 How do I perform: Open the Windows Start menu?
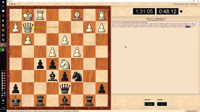(3, 2)
